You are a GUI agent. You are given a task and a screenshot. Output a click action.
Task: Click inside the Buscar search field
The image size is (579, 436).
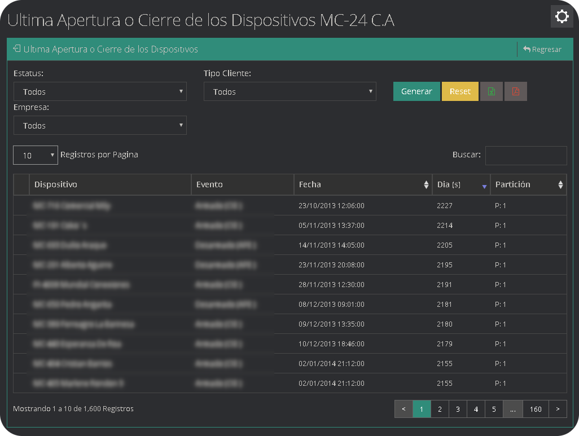pyautogui.click(x=525, y=155)
